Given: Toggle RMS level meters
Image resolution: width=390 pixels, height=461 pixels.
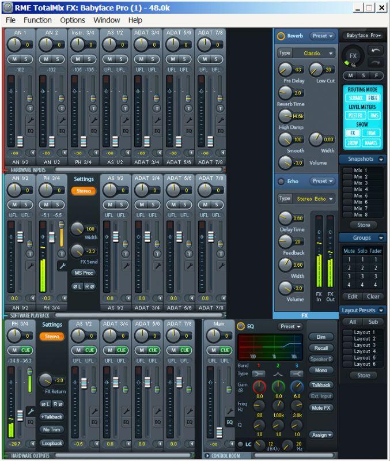Looking at the screenshot, I should (374, 116).
